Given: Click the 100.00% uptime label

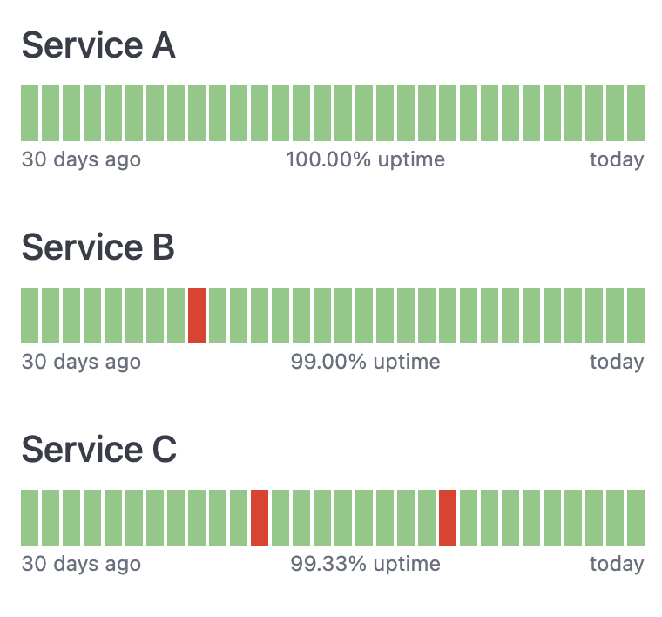Looking at the screenshot, I should click(x=365, y=159).
